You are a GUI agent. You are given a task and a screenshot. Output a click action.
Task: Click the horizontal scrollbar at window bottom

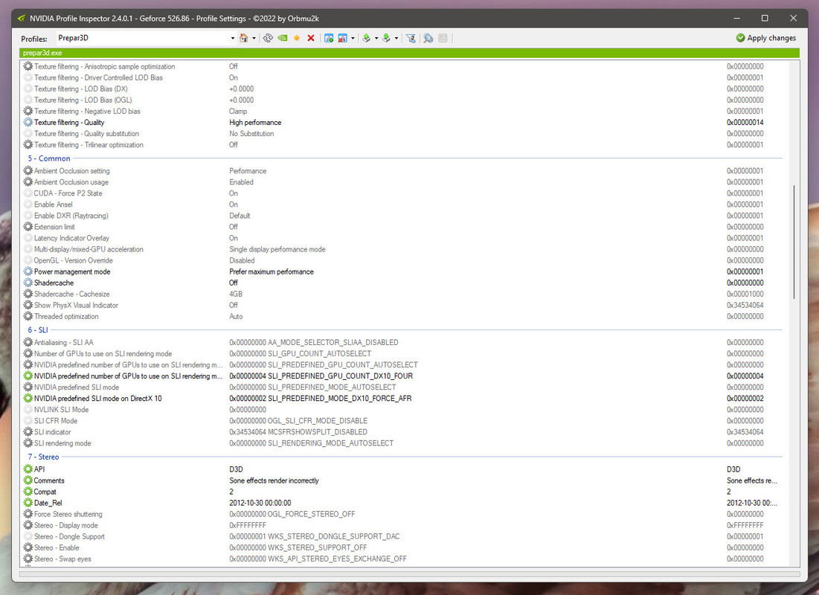coord(409,574)
